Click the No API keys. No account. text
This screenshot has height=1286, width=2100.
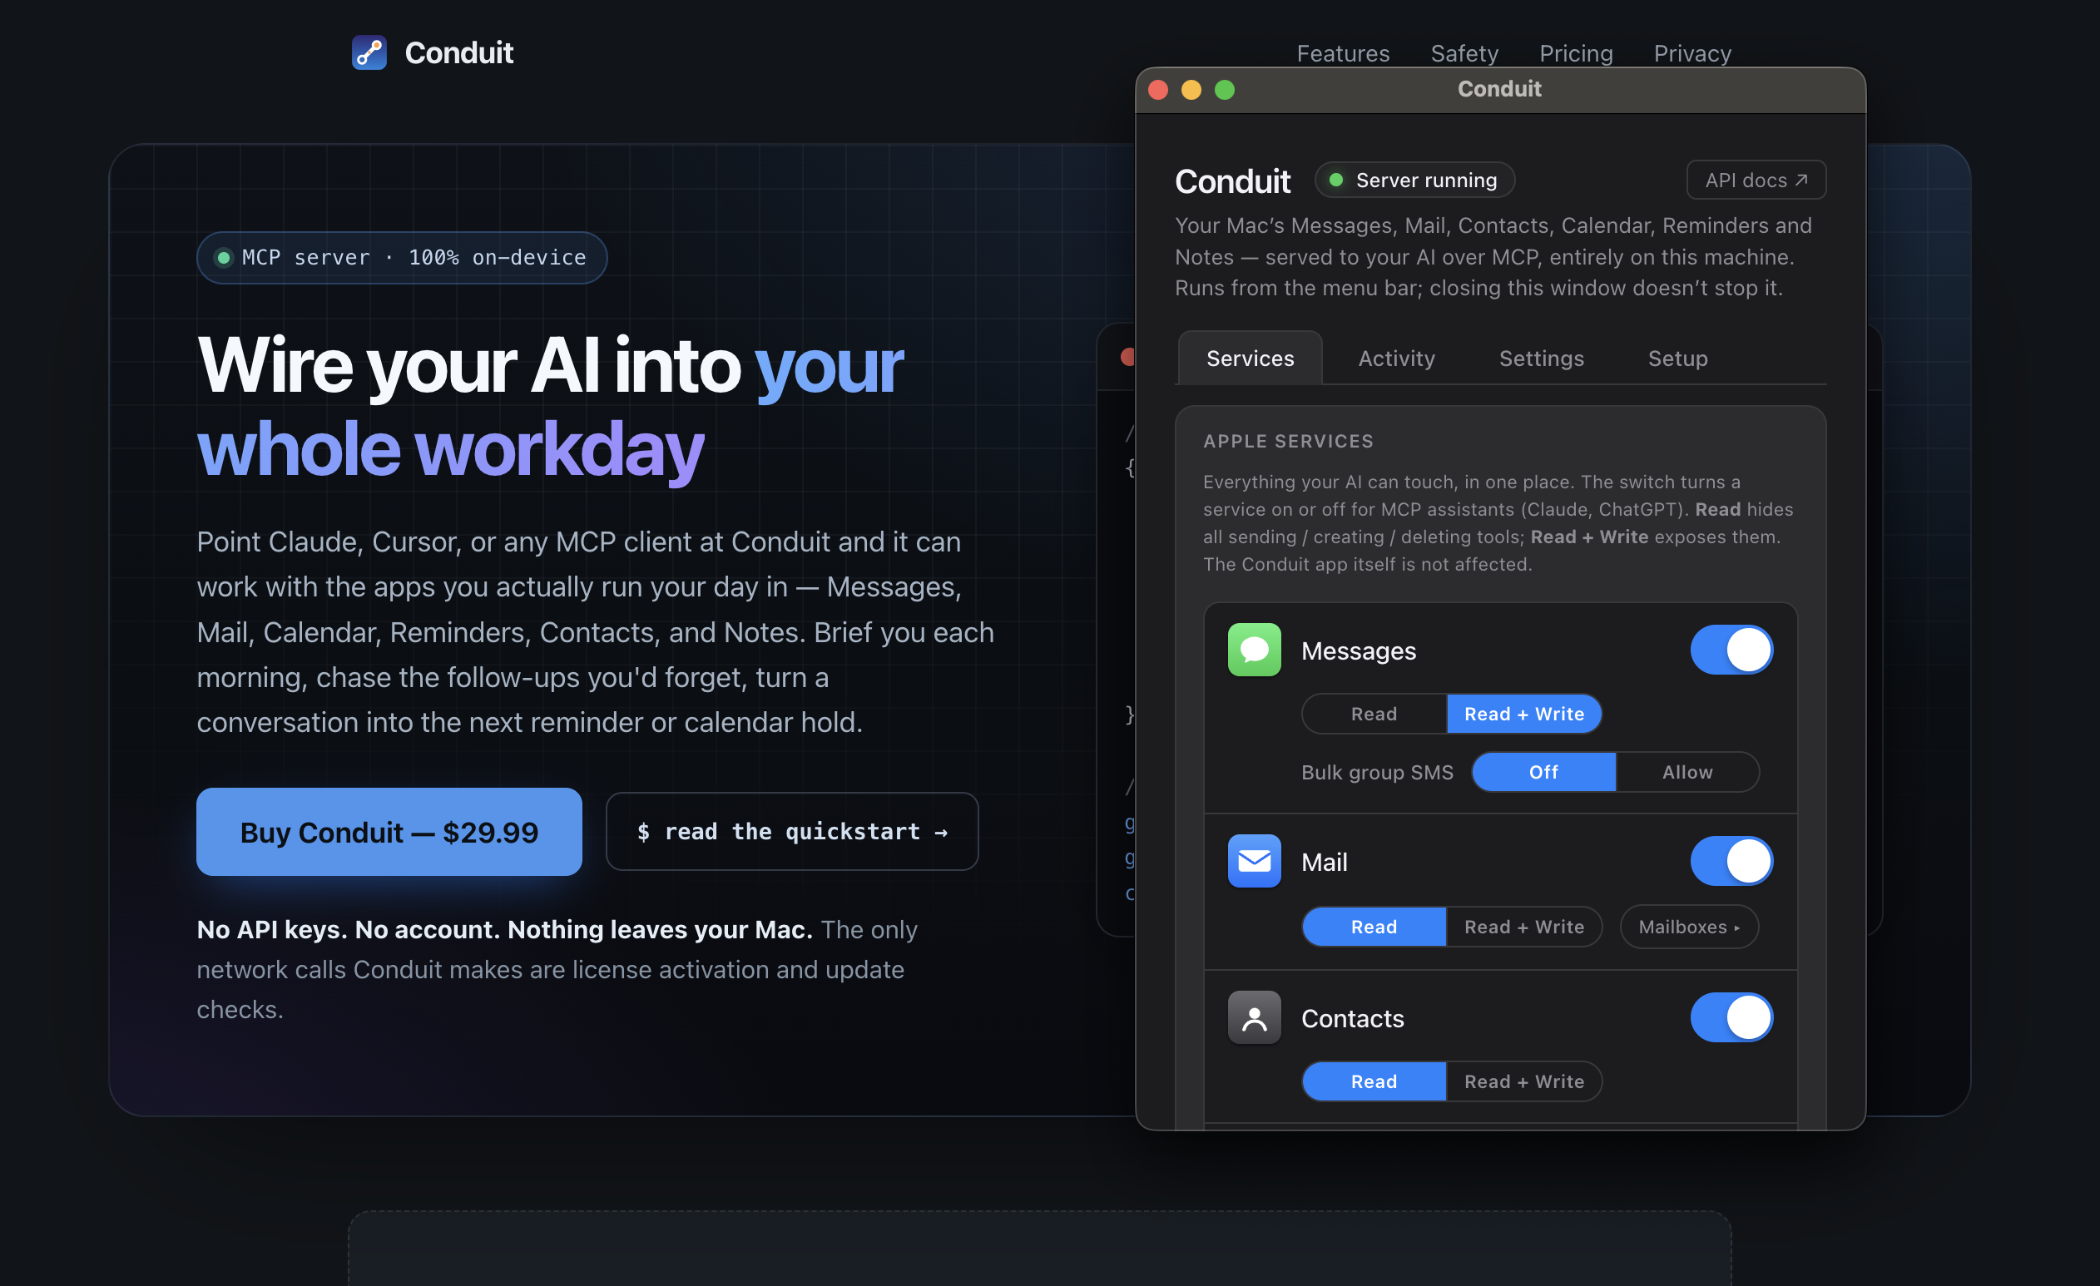[x=349, y=929]
